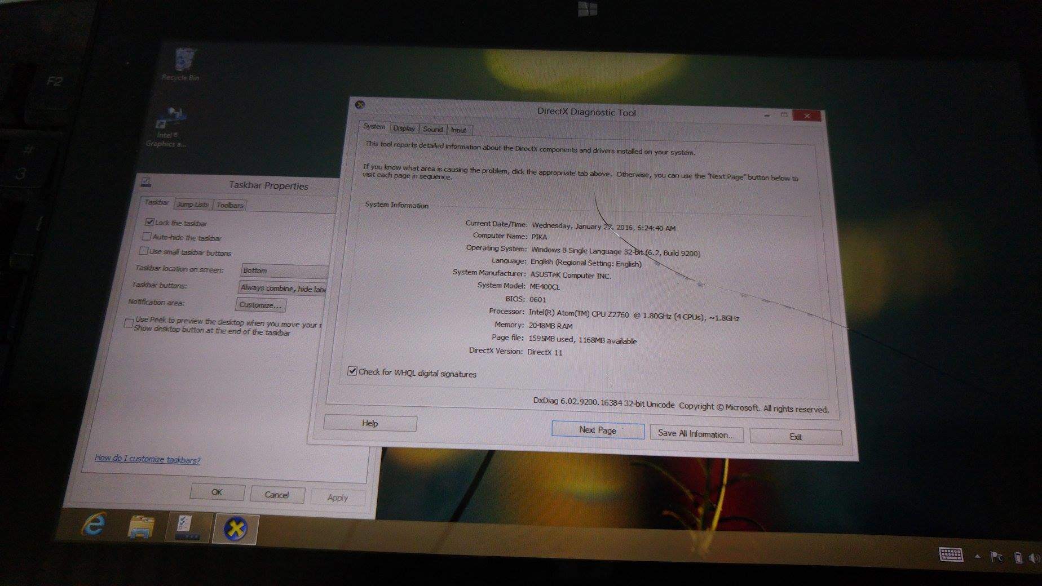This screenshot has height=586, width=1042.
Task: Click Save All Information button
Action: [696, 433]
